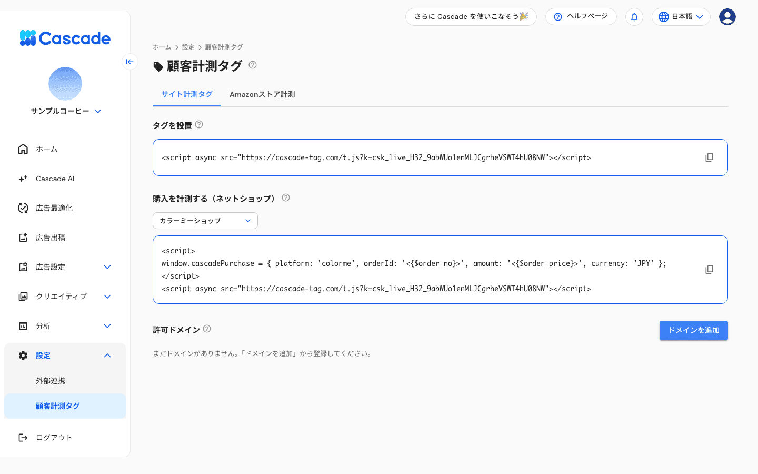Click the tag icon beside the page title

point(158,66)
